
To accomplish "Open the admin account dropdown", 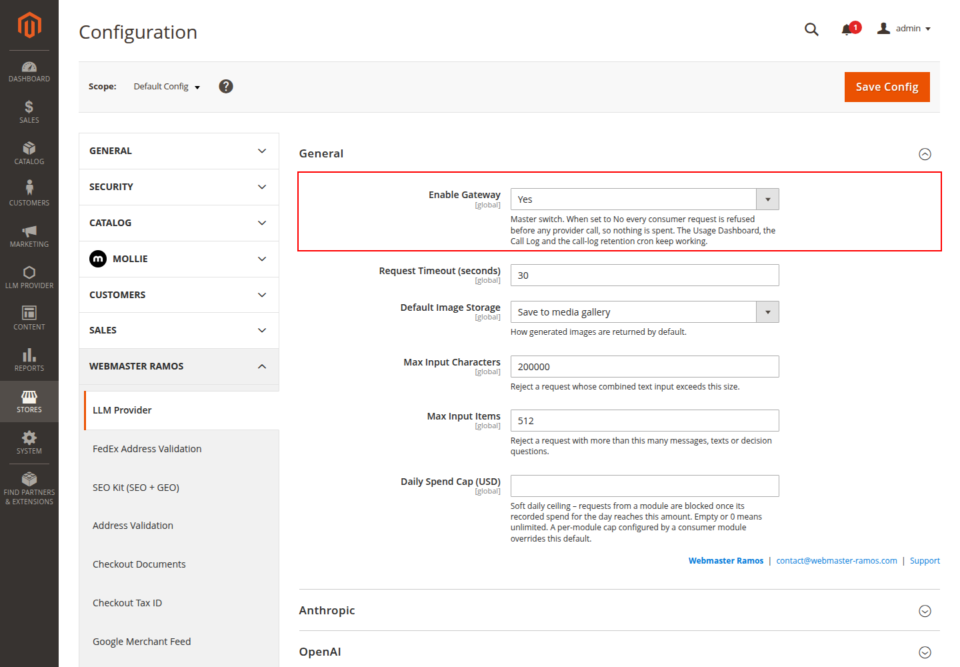I will [x=904, y=29].
